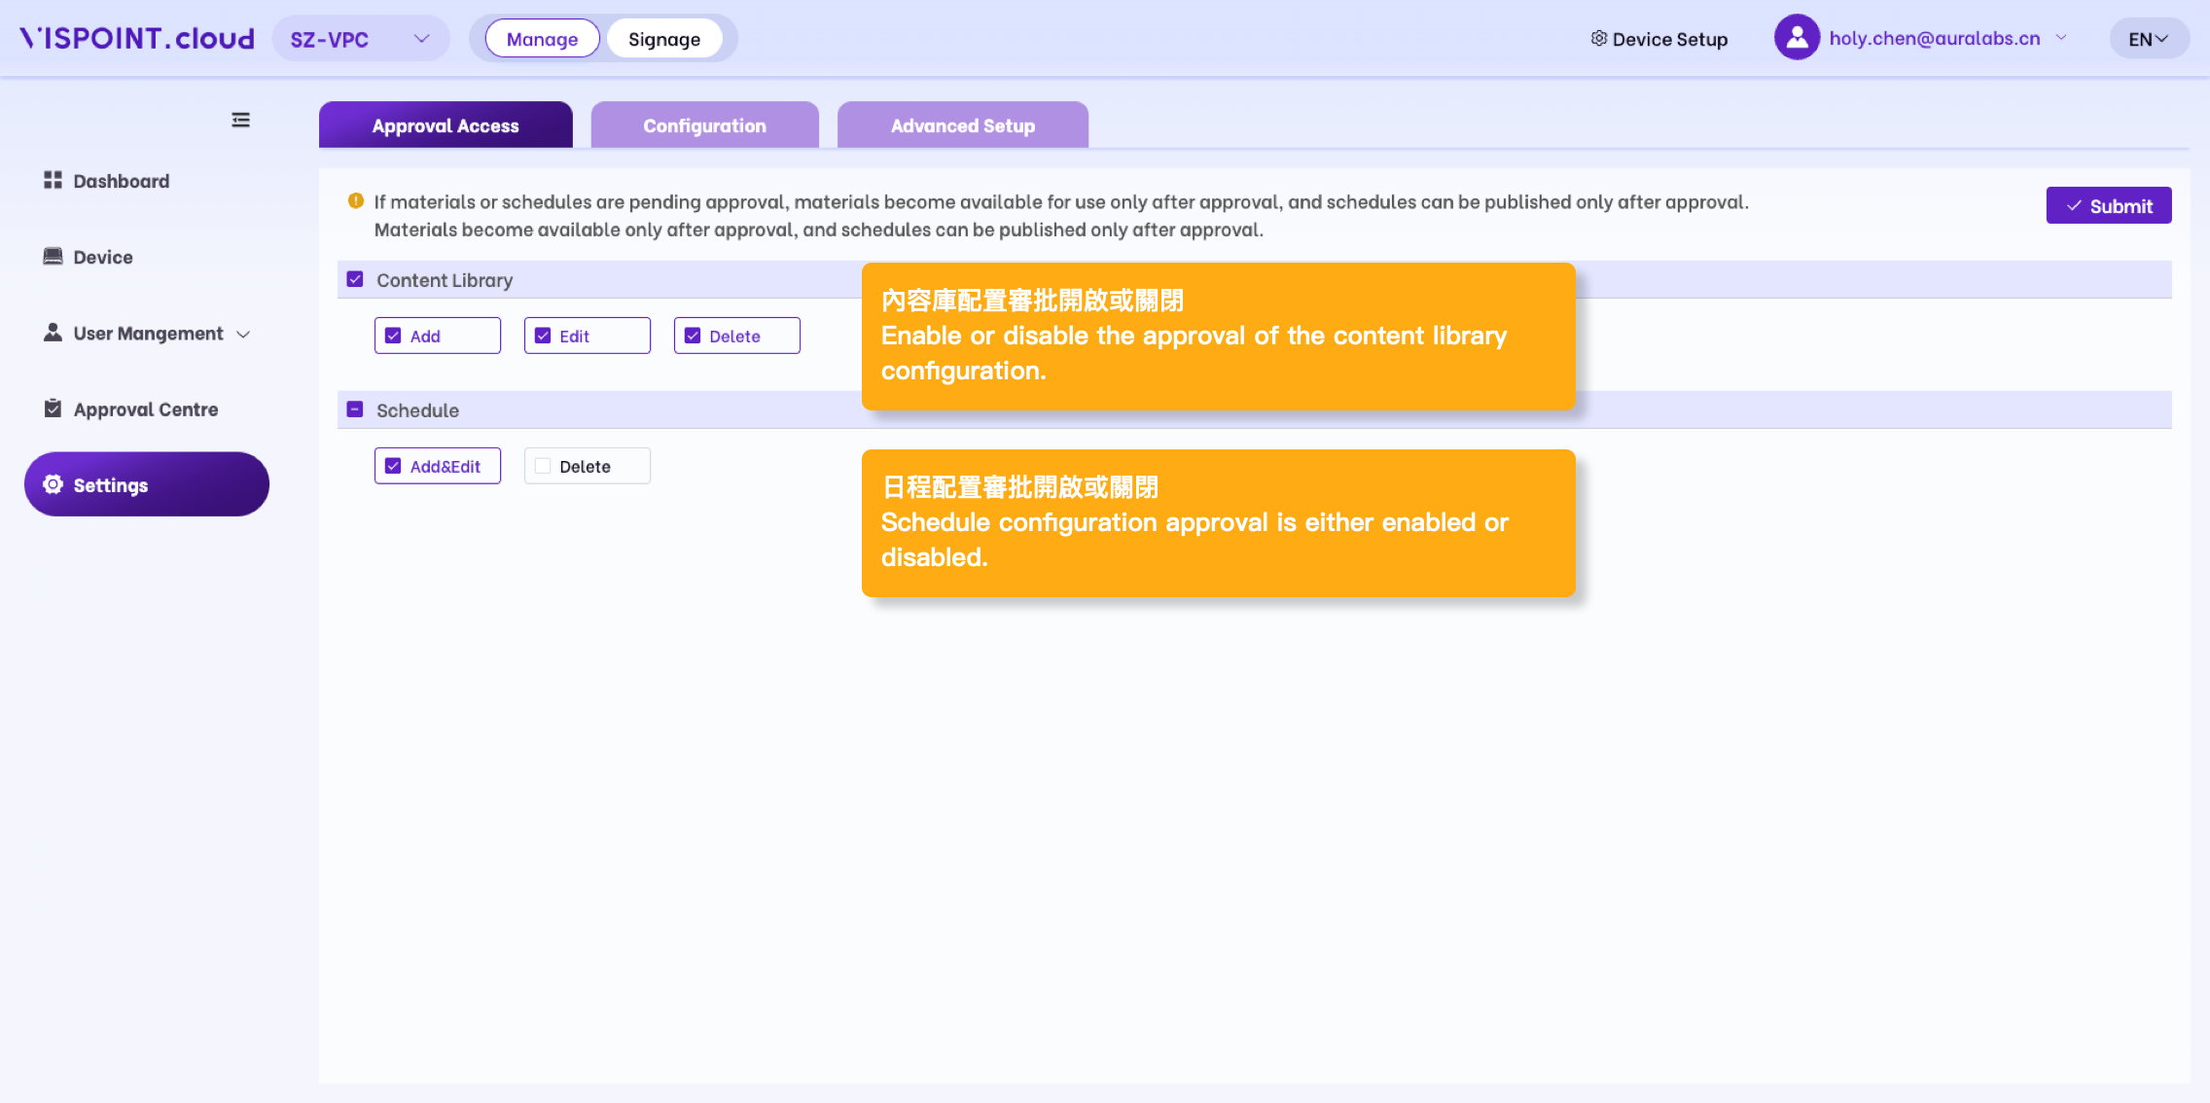Toggle the Content Library checkbox
2210x1103 pixels.
[x=355, y=279]
